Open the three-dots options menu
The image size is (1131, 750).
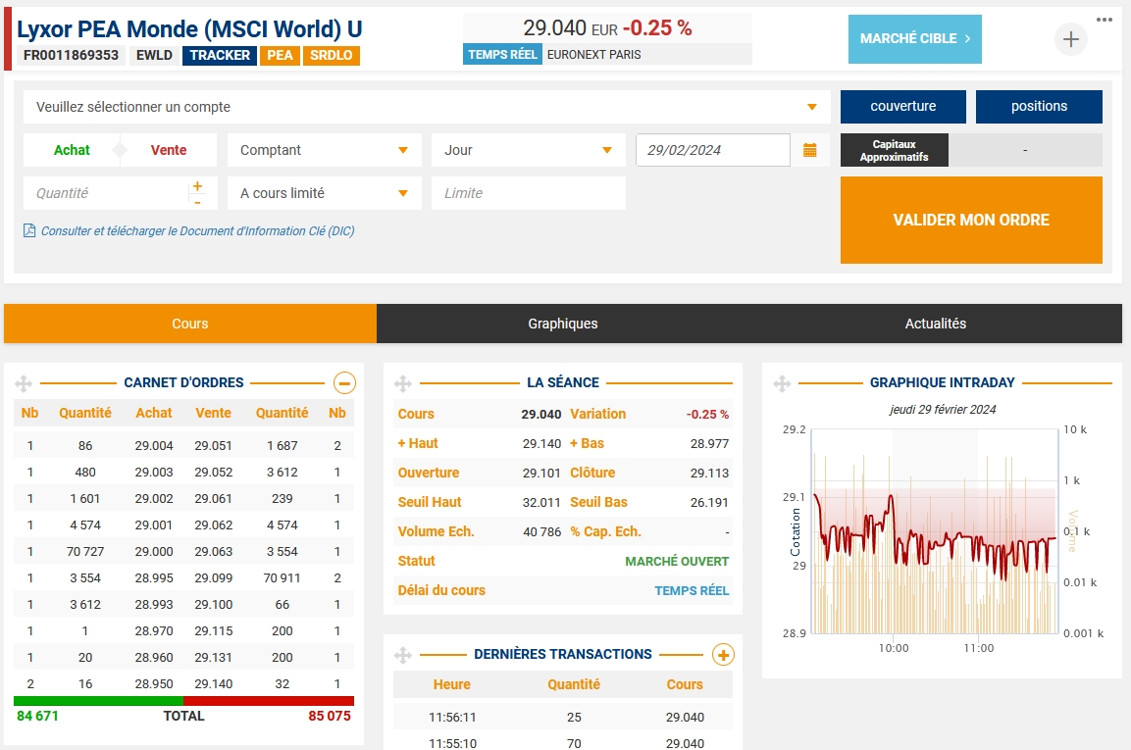1105,18
